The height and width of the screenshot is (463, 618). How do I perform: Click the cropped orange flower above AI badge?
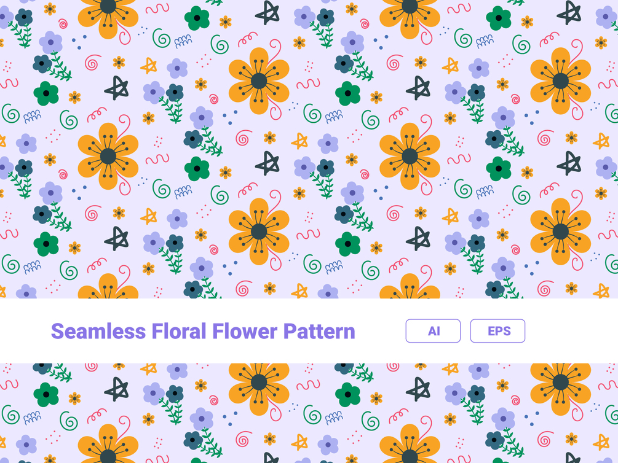pyautogui.click(x=410, y=286)
